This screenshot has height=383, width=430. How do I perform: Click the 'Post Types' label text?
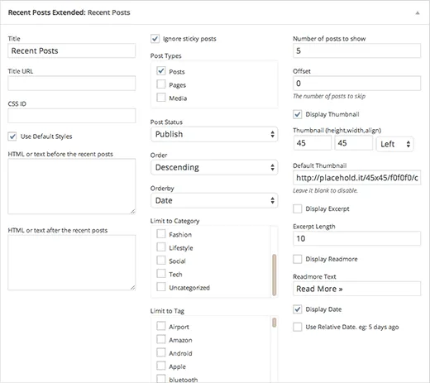pyautogui.click(x=166, y=56)
